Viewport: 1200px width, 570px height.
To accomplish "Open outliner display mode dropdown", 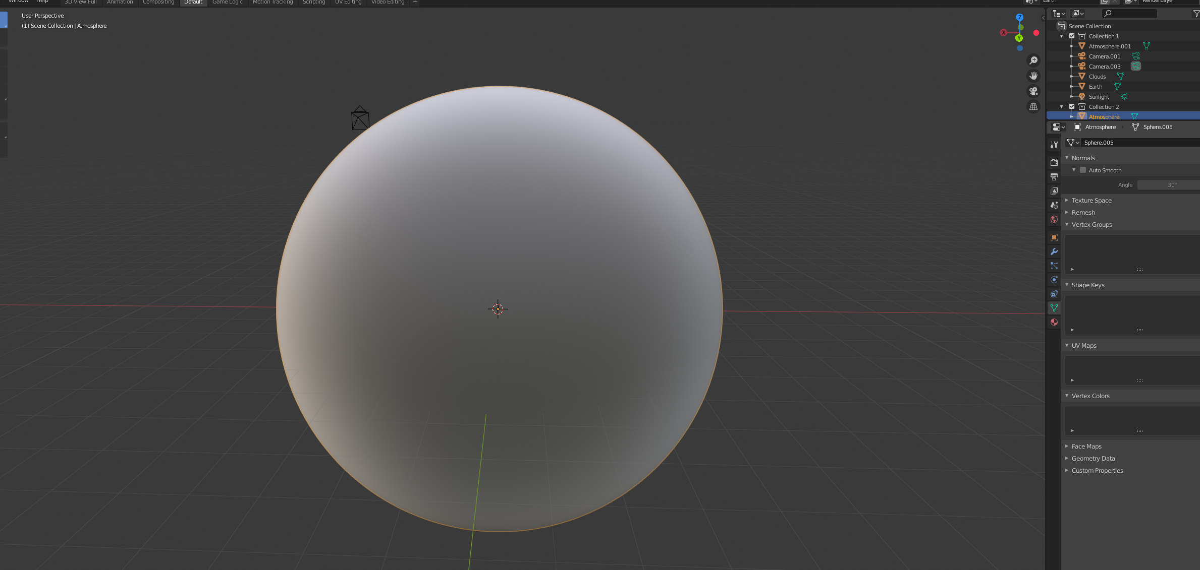I will 1078,14.
